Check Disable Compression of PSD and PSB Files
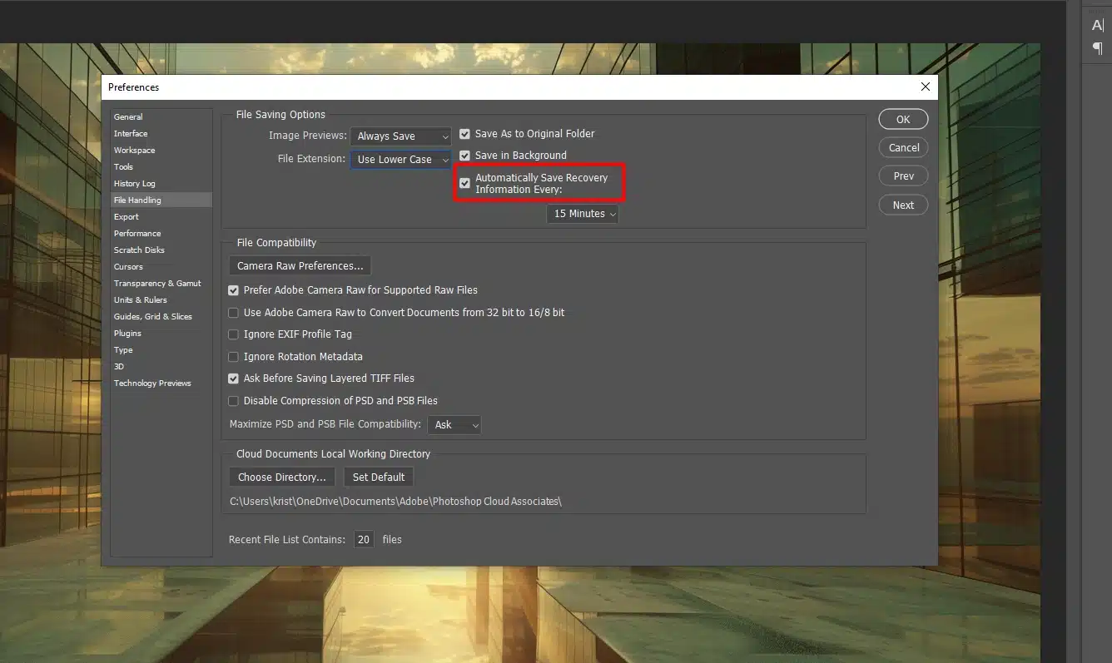 233,400
